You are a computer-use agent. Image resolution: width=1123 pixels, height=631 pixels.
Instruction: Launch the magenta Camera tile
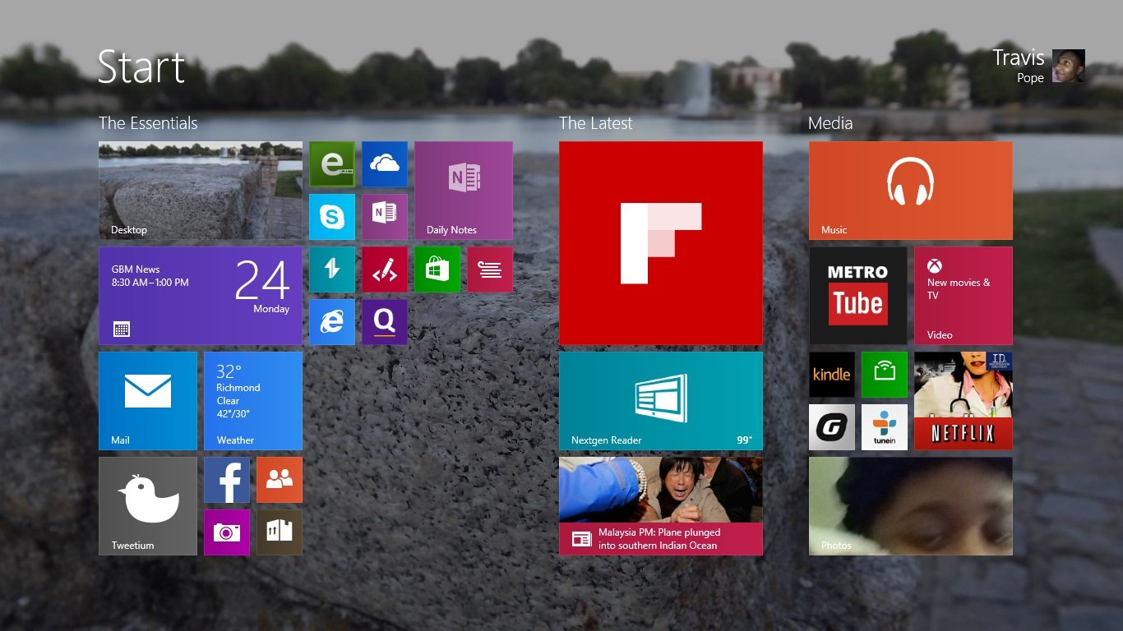click(x=227, y=532)
